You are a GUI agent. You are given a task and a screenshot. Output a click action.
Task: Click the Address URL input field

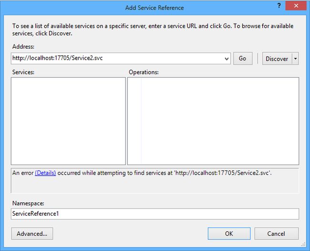(117, 58)
